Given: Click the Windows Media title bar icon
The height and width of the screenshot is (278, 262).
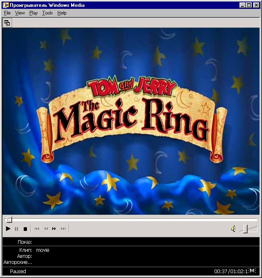Looking at the screenshot, I should click(x=6, y=5).
